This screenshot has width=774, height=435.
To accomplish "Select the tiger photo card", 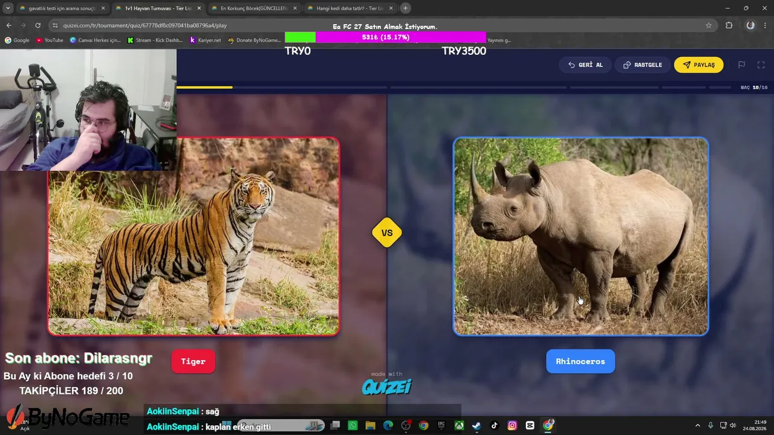I will pos(193,236).
